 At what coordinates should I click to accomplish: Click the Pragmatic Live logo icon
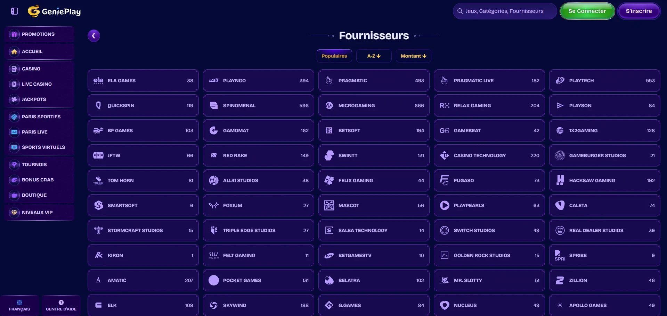(x=444, y=80)
